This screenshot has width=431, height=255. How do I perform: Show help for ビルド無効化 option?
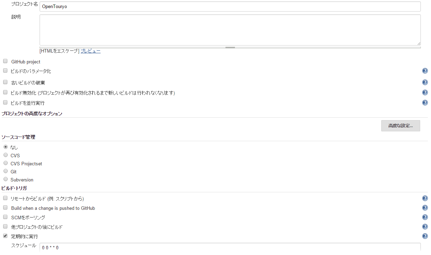425,93
